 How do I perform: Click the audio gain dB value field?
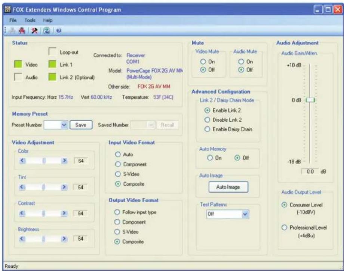(x=310, y=172)
